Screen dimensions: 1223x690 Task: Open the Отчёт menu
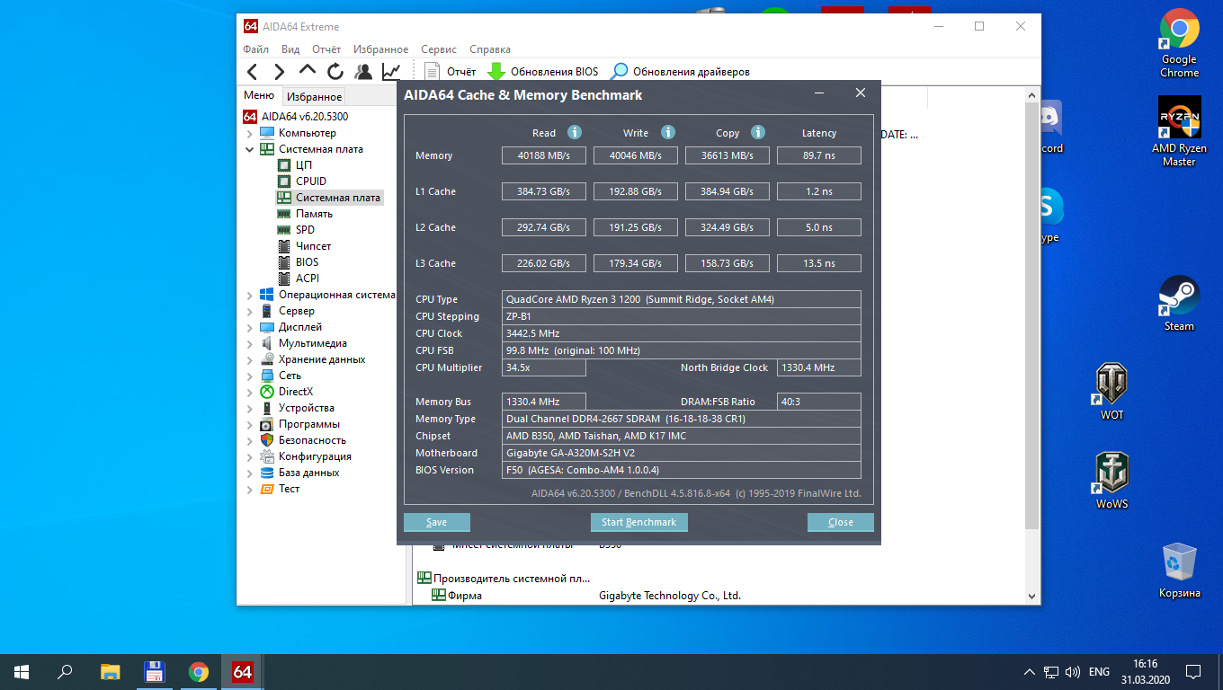click(x=326, y=49)
